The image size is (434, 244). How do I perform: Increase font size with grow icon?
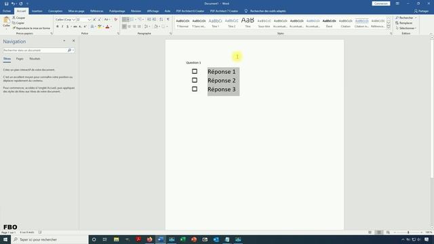pos(94,20)
